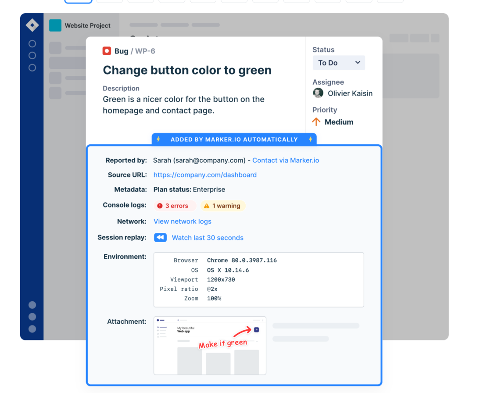Click View network logs
Screen dimensions: 487x393
[182, 222]
